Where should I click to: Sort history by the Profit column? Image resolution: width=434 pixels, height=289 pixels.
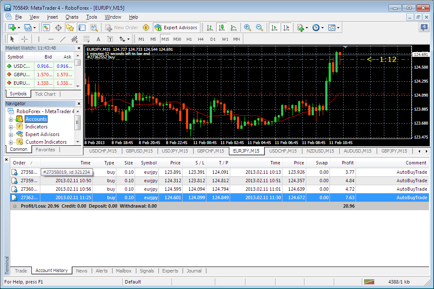point(343,163)
